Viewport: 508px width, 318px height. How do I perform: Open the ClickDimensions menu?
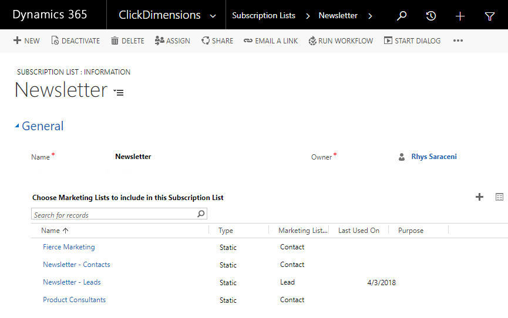point(160,15)
